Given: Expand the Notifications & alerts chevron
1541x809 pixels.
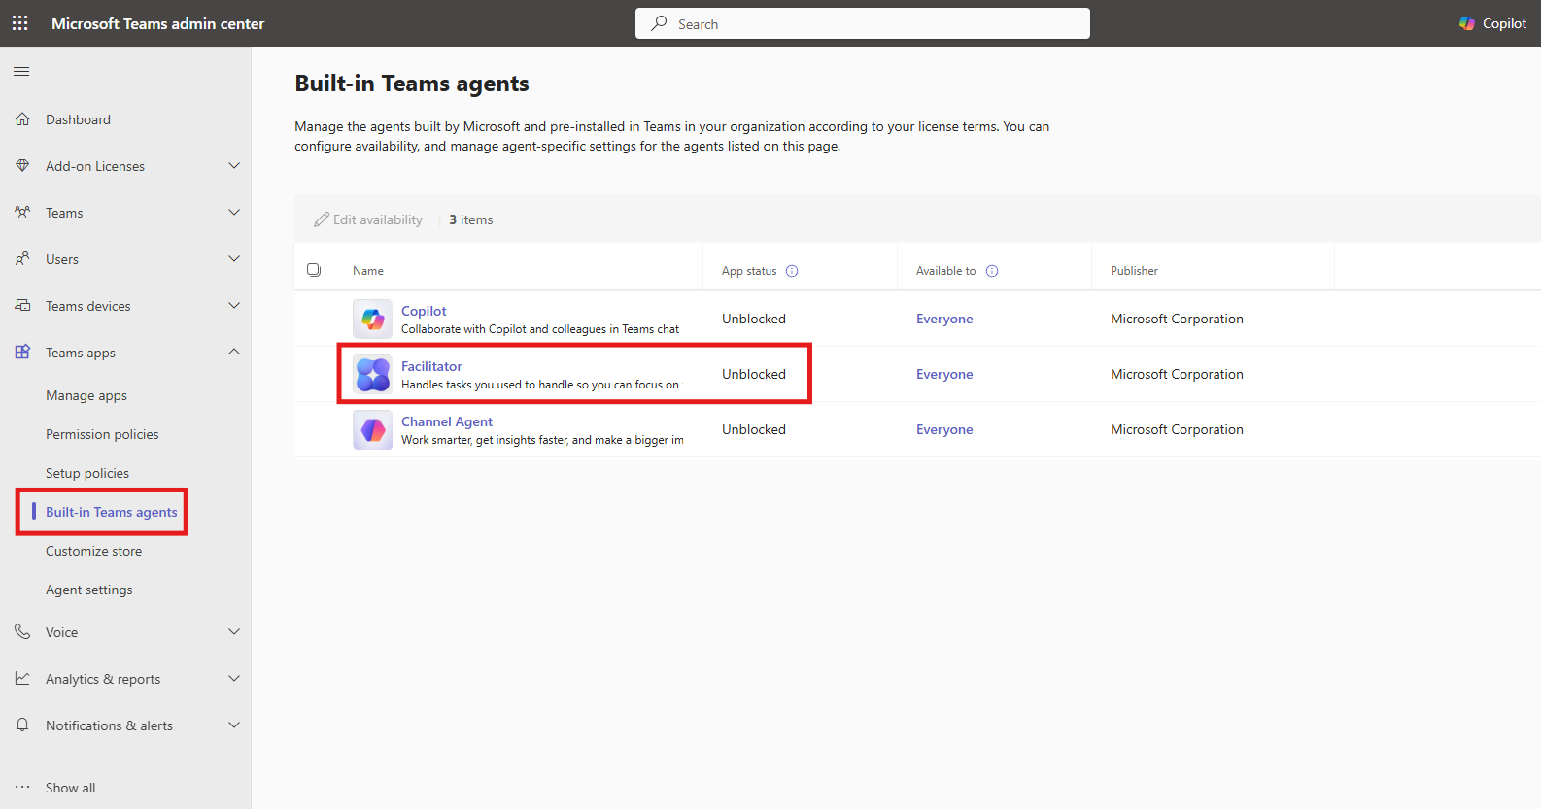Looking at the screenshot, I should pyautogui.click(x=234, y=725).
